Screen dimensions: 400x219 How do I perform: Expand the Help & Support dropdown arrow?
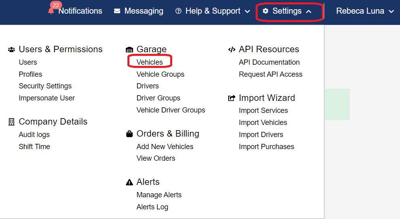click(247, 11)
